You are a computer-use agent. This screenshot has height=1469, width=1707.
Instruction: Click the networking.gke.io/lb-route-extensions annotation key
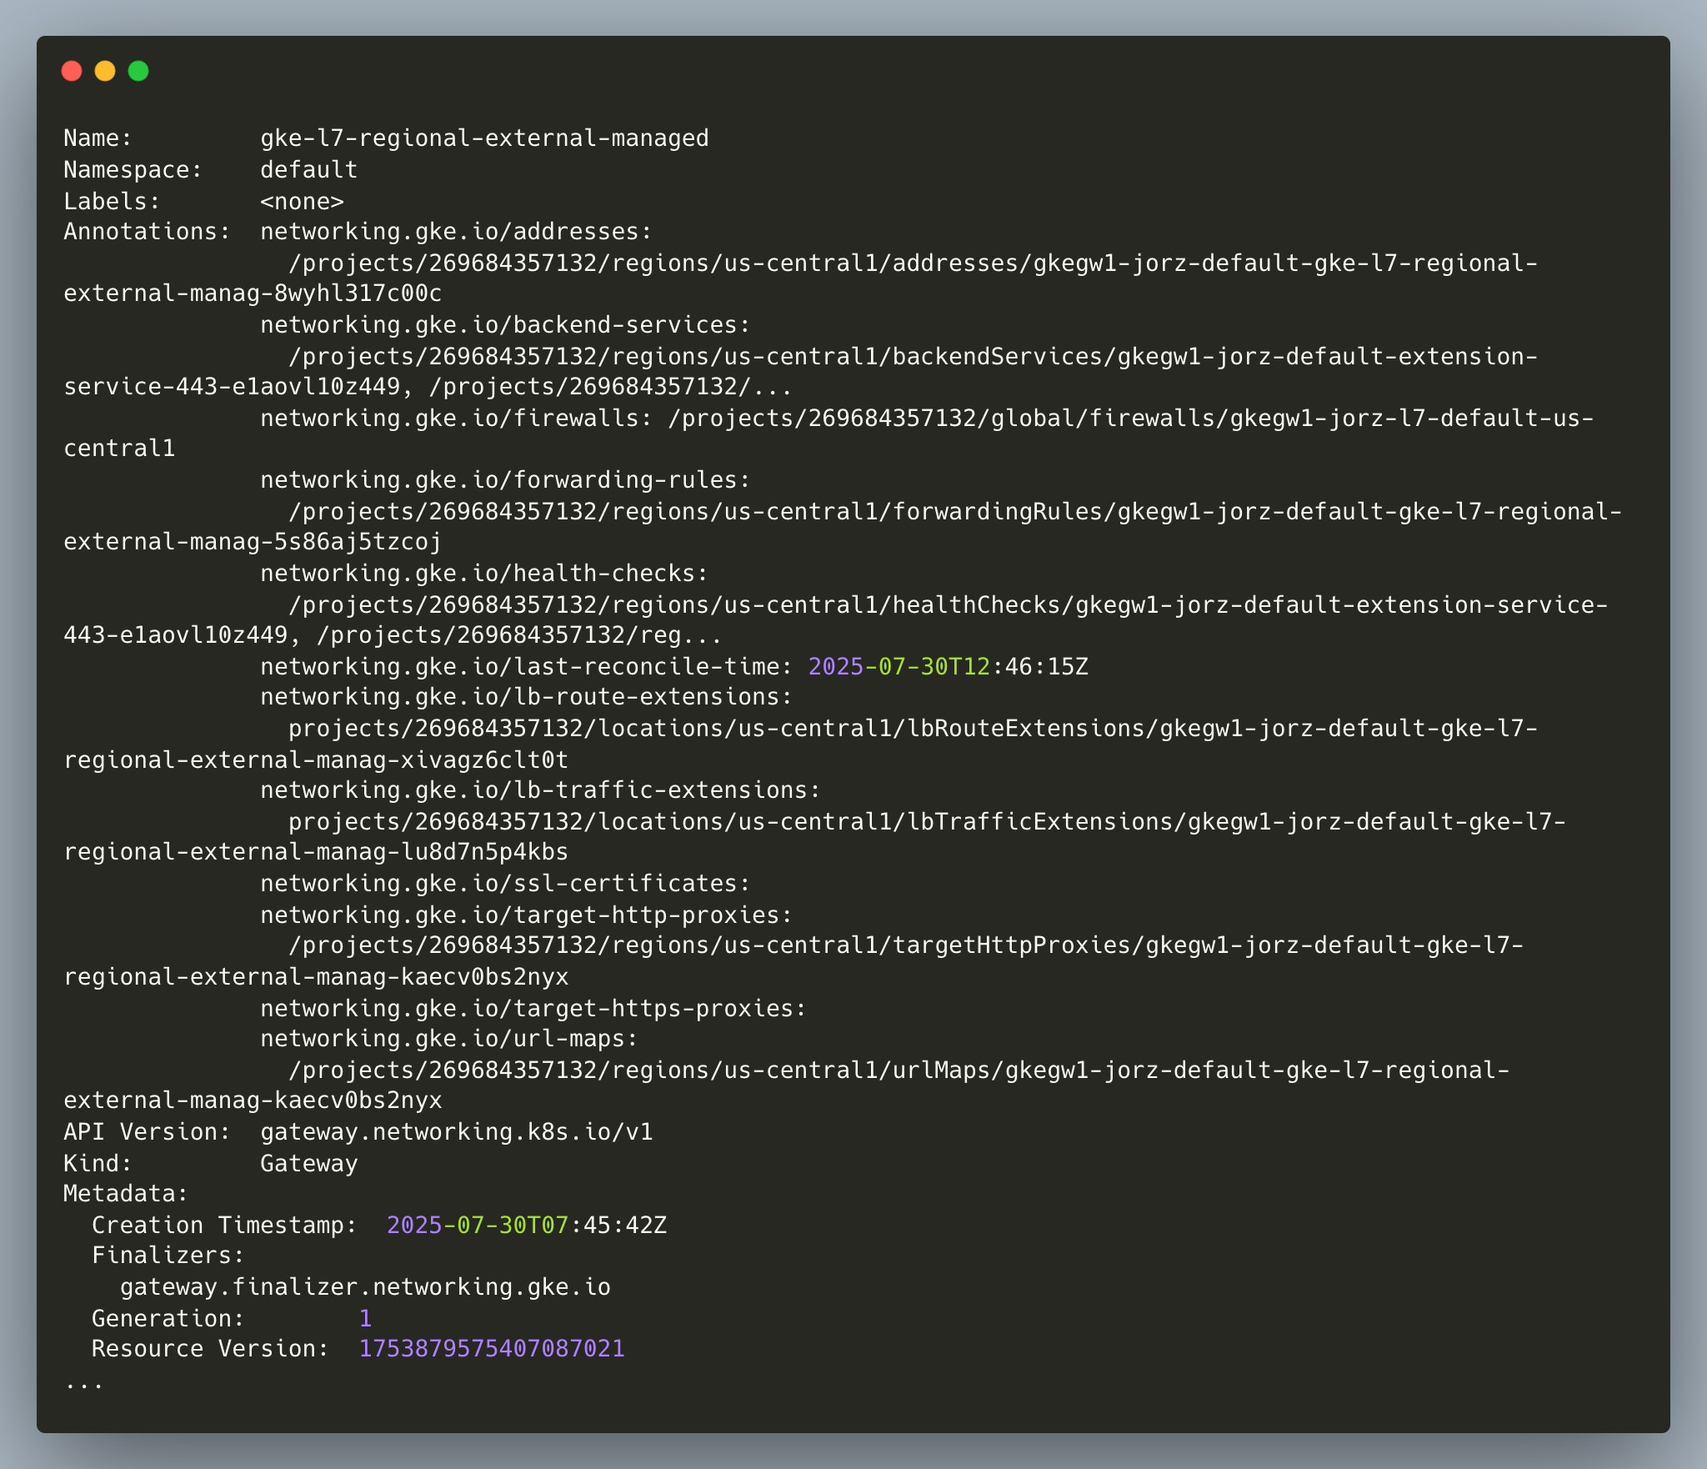pos(526,697)
